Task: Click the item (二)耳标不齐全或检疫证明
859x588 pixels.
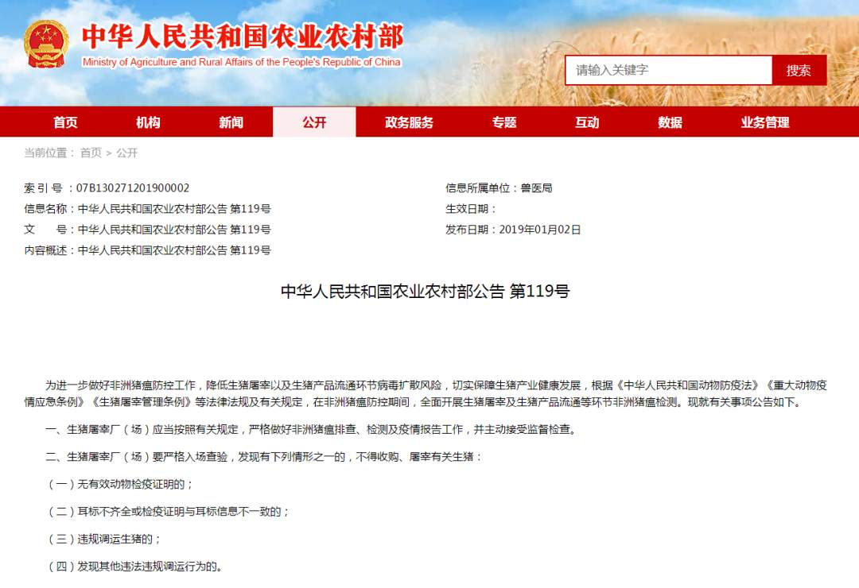Action: pos(168,512)
